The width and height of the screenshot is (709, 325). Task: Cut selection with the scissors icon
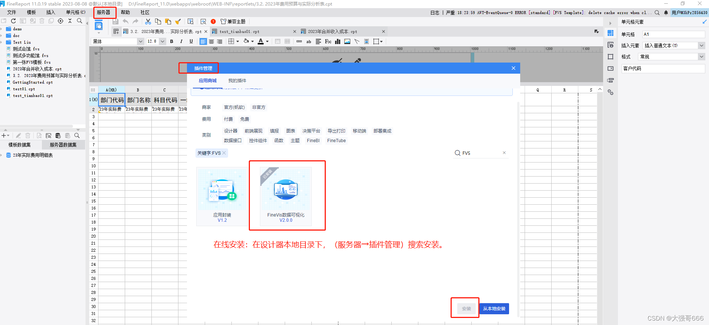point(148,21)
